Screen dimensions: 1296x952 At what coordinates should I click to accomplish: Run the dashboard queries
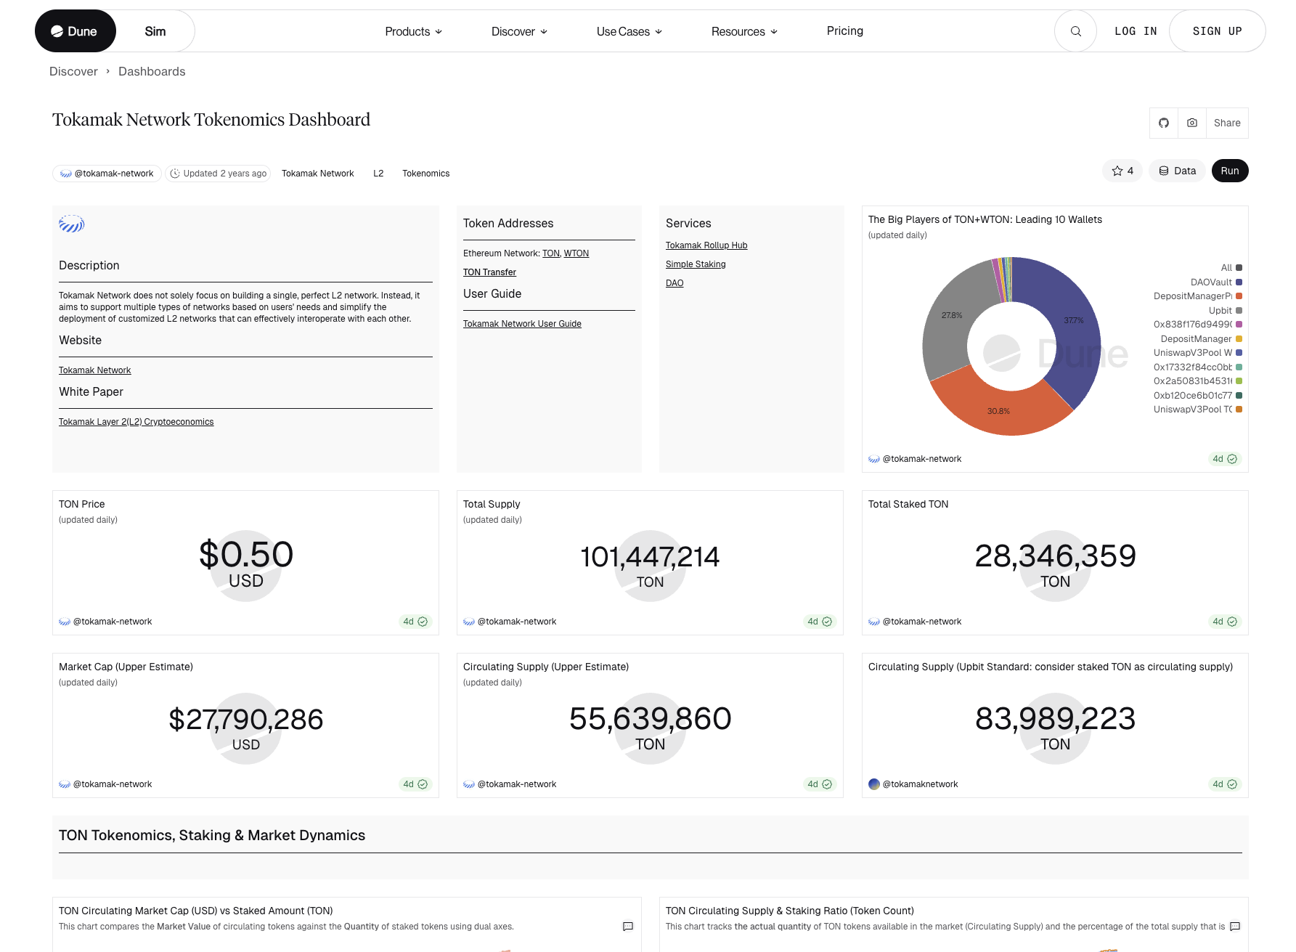click(1230, 171)
